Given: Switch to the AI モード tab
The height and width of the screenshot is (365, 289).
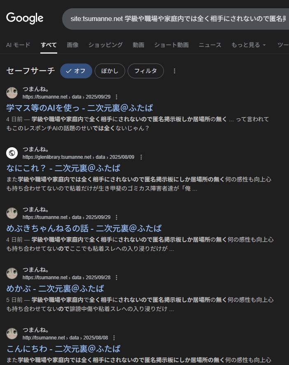Looking at the screenshot, I should point(18,45).
